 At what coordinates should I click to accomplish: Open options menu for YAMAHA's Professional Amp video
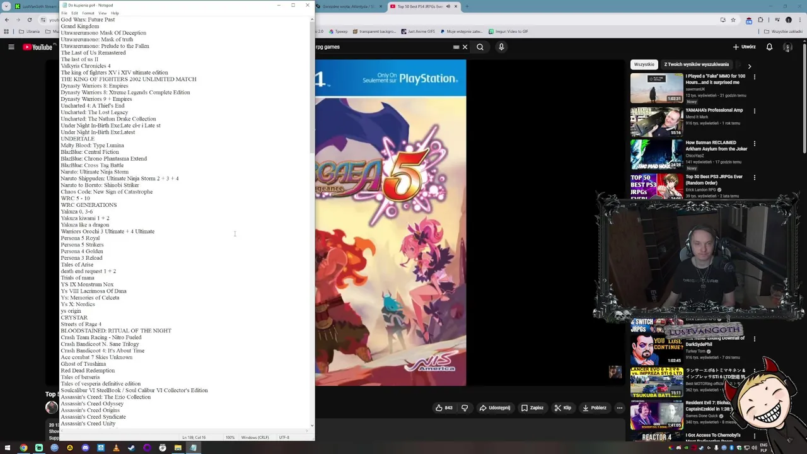coord(754,110)
